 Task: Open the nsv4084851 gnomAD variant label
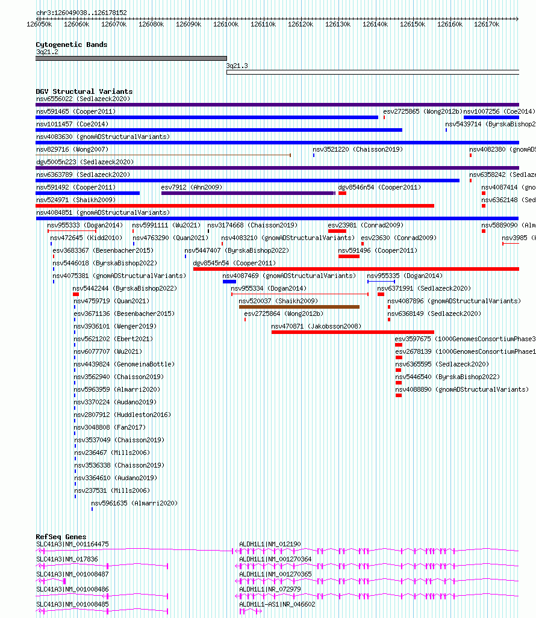(103, 212)
